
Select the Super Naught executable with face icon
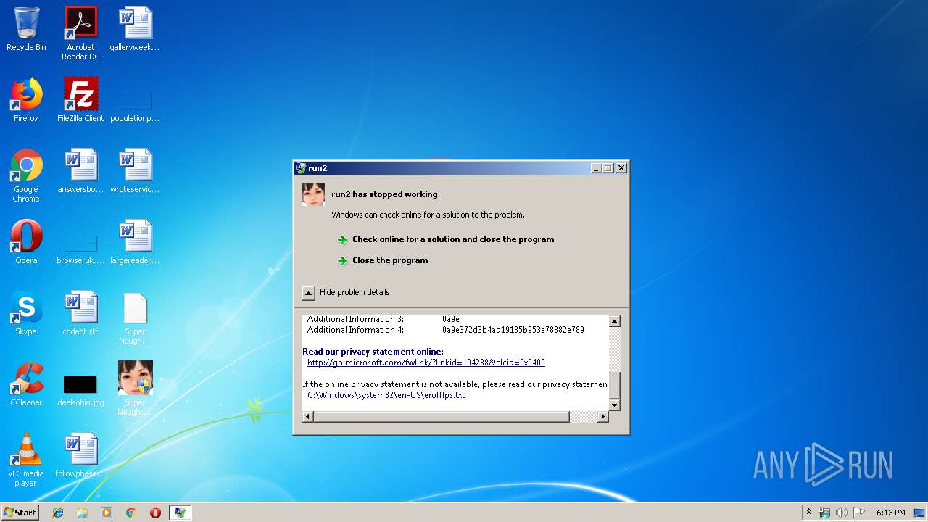click(135, 389)
